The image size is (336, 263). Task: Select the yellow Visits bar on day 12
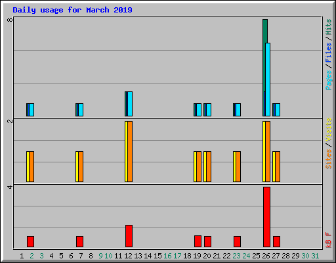tap(126, 151)
